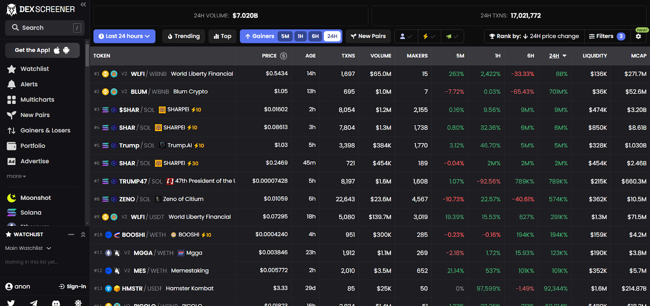Viewport: 650px width, 306px height.
Task: Switch to New Pairs tab in toolbar
Action: [x=368, y=36]
